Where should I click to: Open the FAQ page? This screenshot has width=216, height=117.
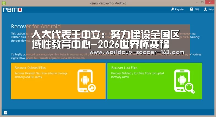195,9
